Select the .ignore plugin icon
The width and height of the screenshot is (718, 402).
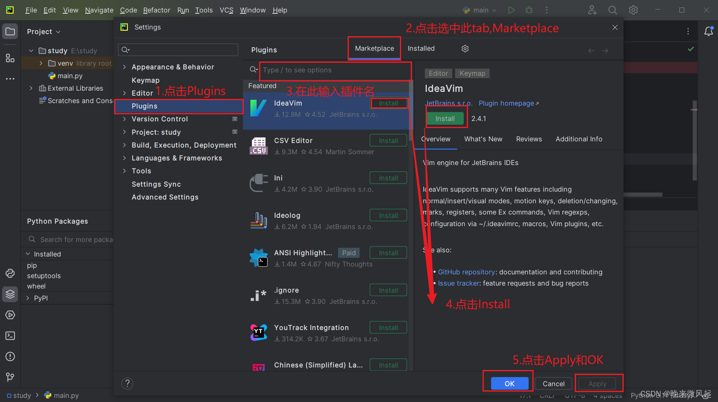(x=258, y=295)
